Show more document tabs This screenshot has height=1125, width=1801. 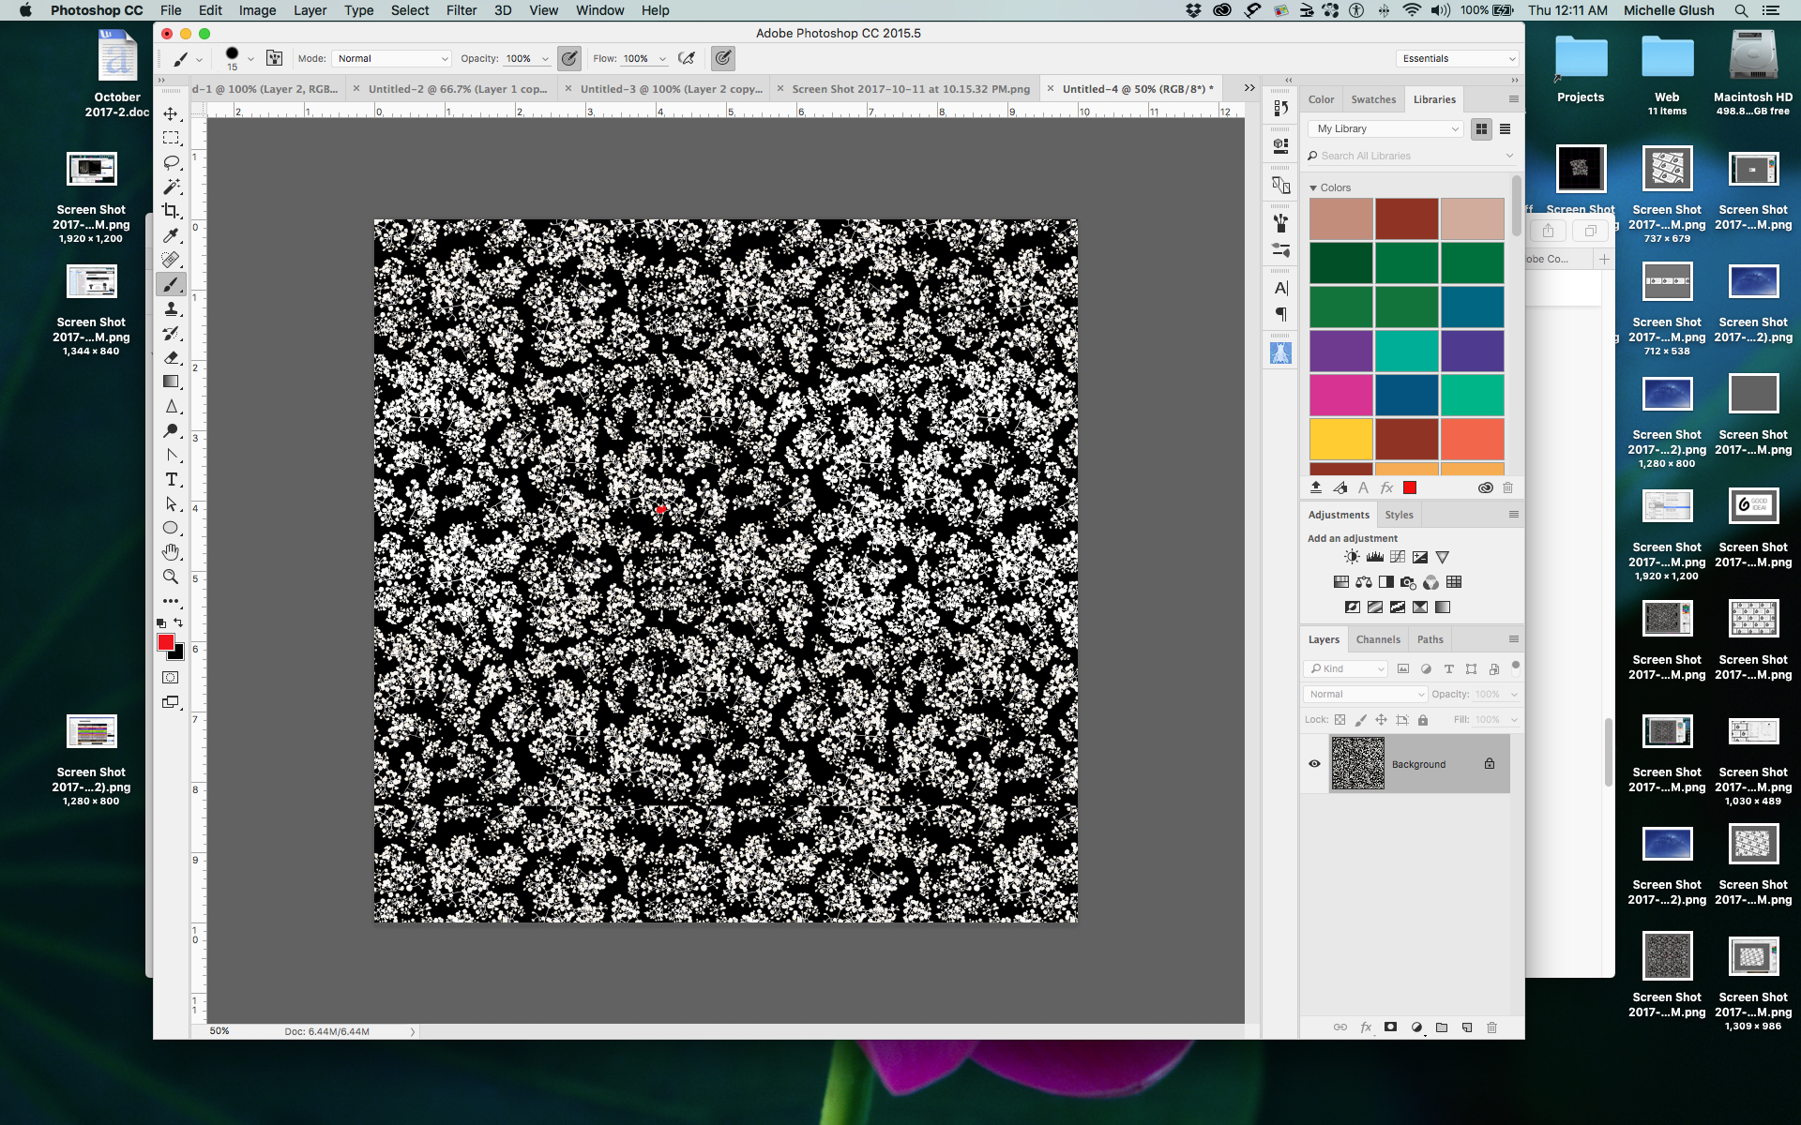point(1249,88)
